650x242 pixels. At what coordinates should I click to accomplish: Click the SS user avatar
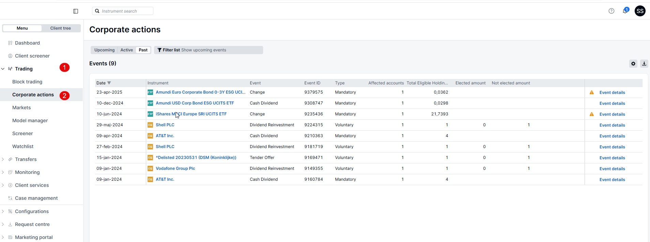pyautogui.click(x=640, y=11)
